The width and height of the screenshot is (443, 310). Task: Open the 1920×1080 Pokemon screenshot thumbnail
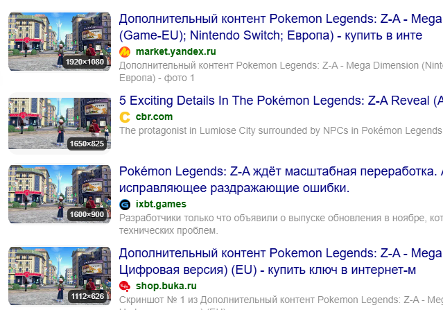coord(60,41)
